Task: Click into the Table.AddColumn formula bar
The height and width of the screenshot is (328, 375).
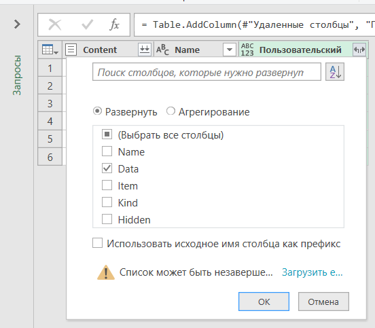Action: pos(255,24)
